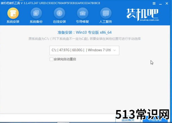Image resolution: width=172 pixels, height=123 pixels.
Task: Click the 准备安装：Win10 专业版 x86_64 heading
Action: point(85,32)
